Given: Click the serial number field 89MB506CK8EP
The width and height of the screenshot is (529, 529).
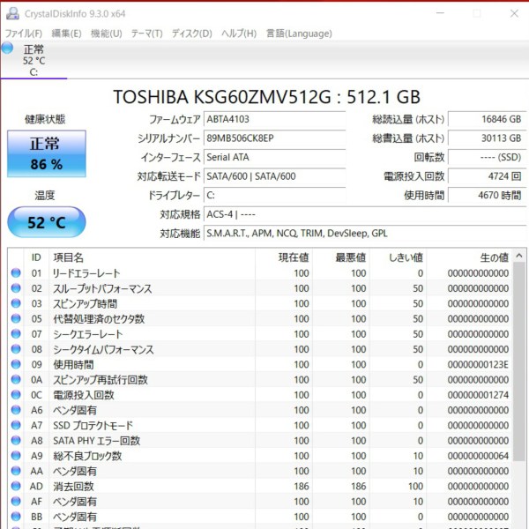Looking at the screenshot, I should [274, 138].
